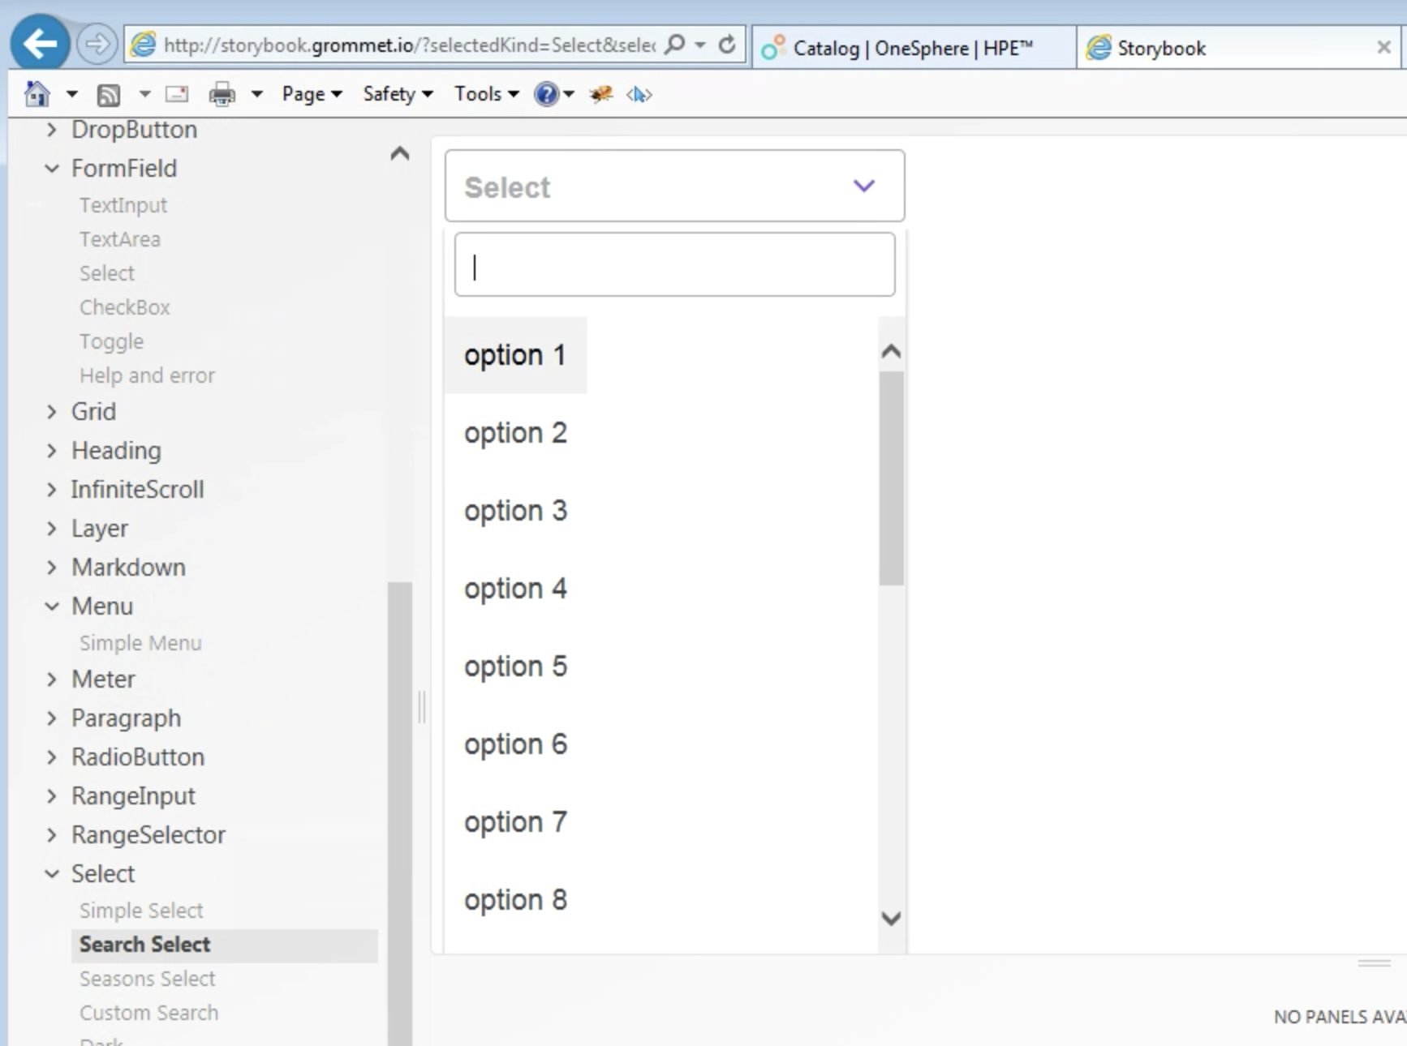This screenshot has width=1407, height=1046.
Task: Open the Select dropdown chevron
Action: [x=863, y=186]
